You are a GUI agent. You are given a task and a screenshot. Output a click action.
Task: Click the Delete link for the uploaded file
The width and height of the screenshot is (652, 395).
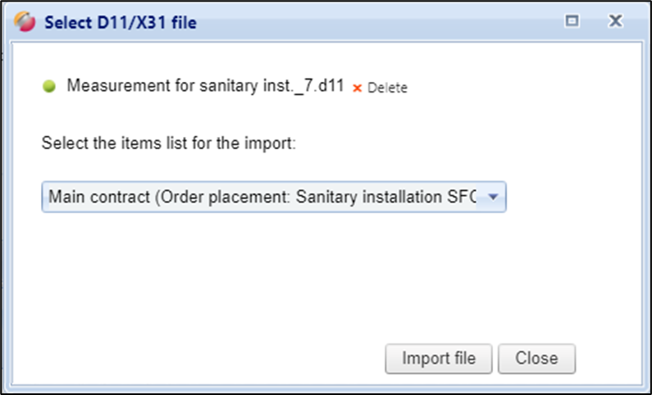point(387,88)
